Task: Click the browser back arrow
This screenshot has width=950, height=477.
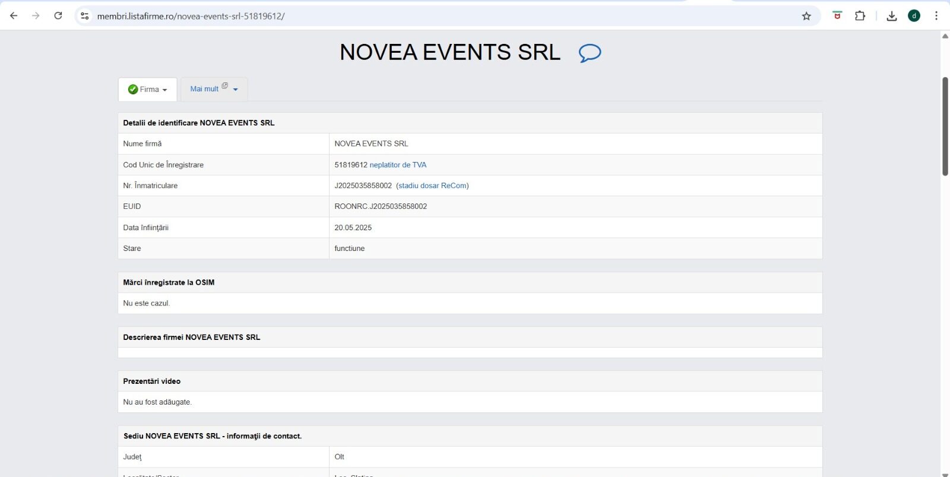Action: click(14, 16)
